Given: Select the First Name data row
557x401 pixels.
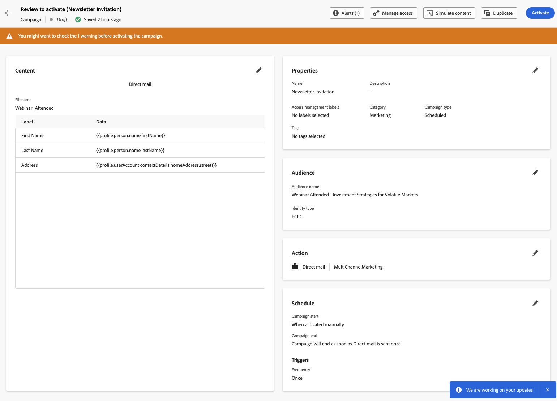Looking at the screenshot, I should point(140,136).
